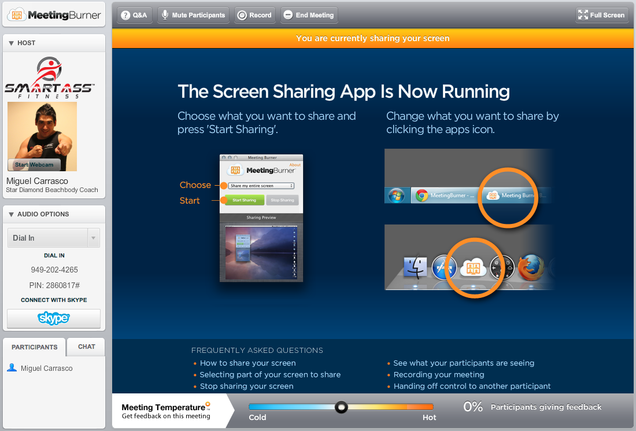Open 'Selecting part of your screen to share'
Viewport: 636px width, 431px height.
[270, 374]
